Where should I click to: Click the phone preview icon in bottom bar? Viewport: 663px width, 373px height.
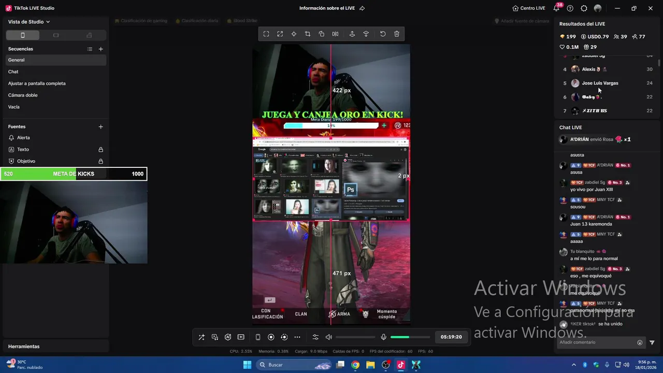click(258, 337)
